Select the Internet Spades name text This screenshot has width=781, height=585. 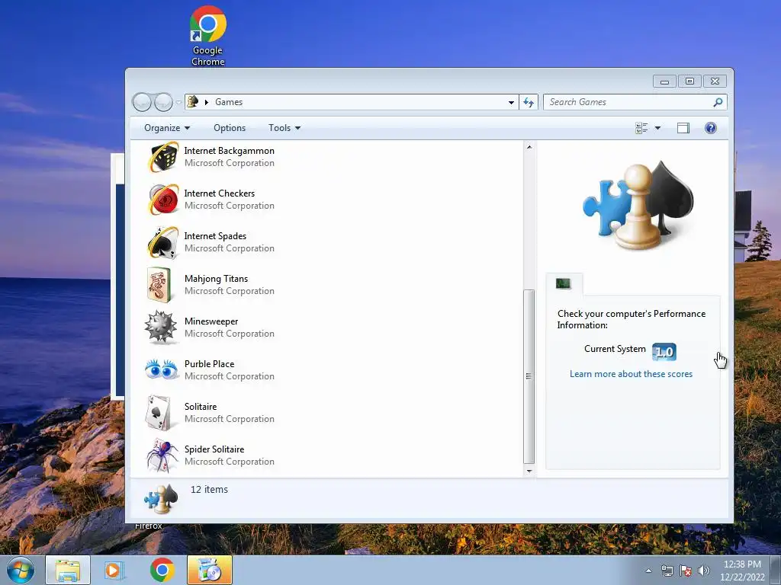[x=215, y=236]
